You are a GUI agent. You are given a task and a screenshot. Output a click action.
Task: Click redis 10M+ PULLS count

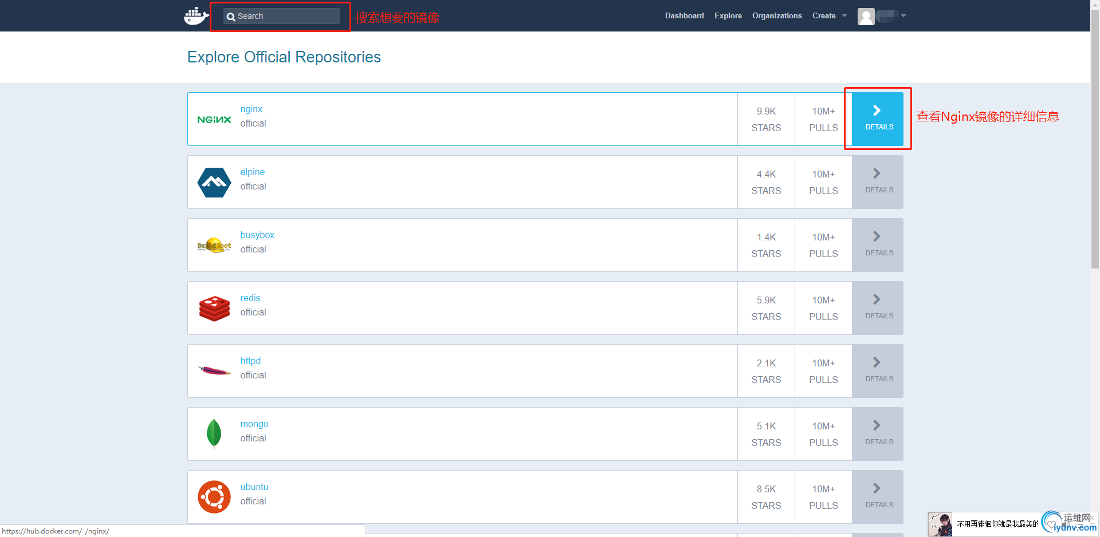coord(823,308)
